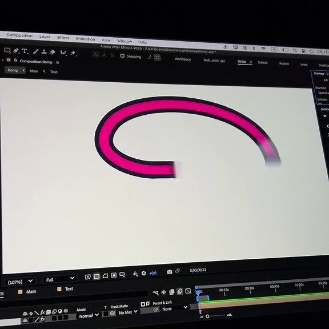The height and width of the screenshot is (329, 329).
Task: Open the None parent dropdown
Action: point(175,308)
